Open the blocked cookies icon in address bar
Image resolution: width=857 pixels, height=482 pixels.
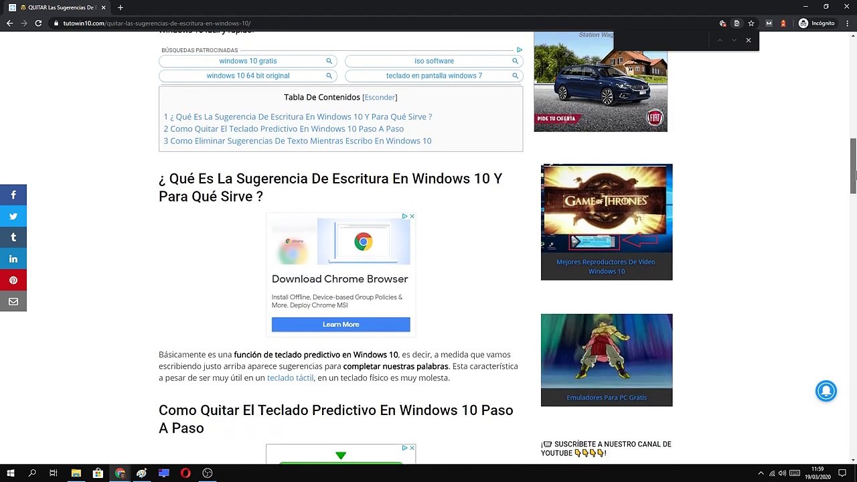click(722, 23)
